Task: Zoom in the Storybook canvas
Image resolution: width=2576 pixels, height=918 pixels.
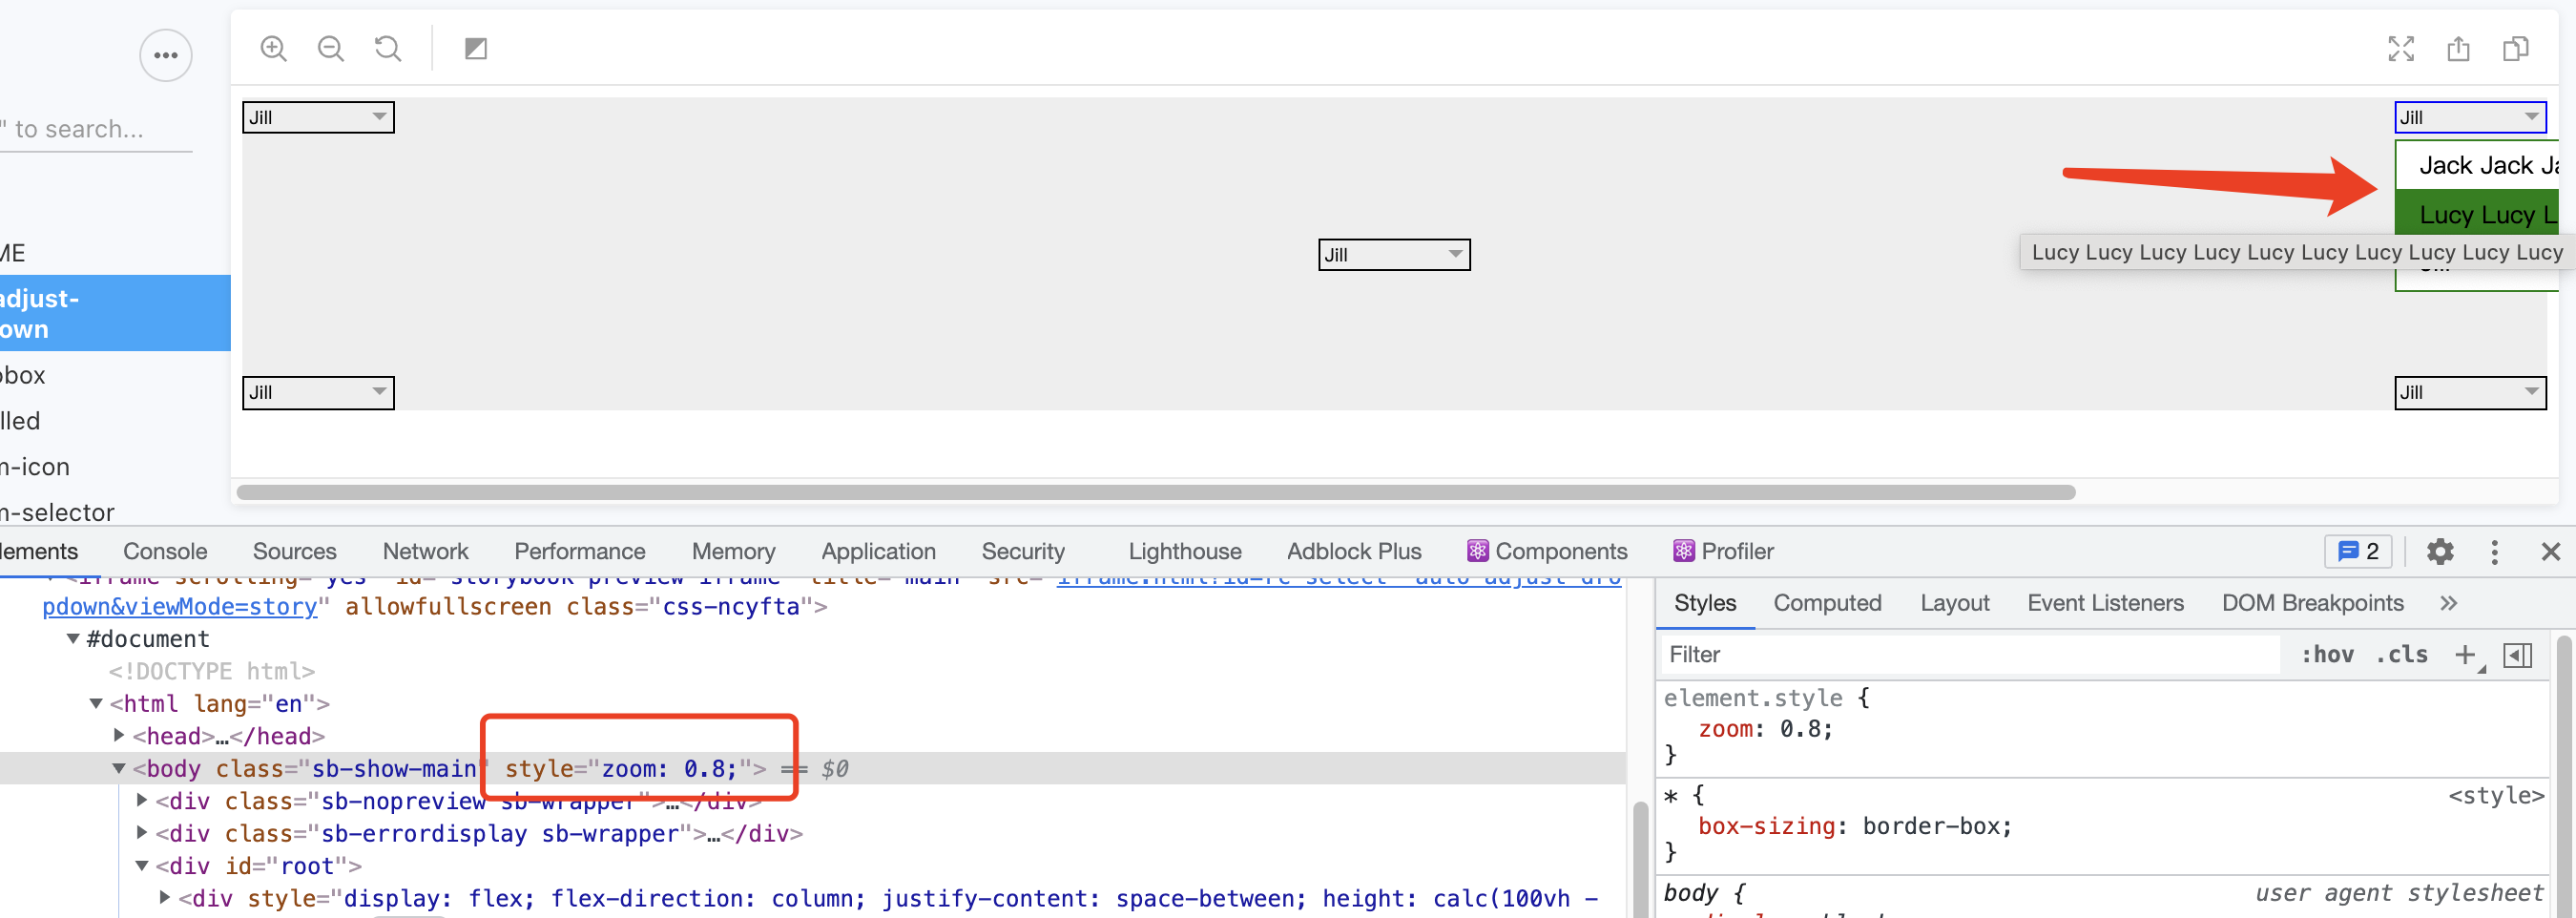Action: pos(273,48)
